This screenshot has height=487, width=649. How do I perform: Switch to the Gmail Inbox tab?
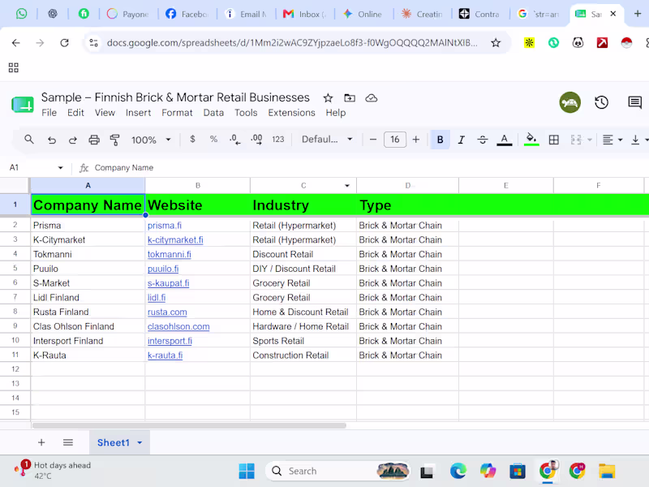click(304, 14)
